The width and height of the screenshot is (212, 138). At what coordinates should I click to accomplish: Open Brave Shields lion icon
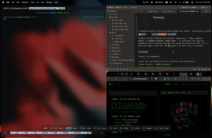click(156, 79)
